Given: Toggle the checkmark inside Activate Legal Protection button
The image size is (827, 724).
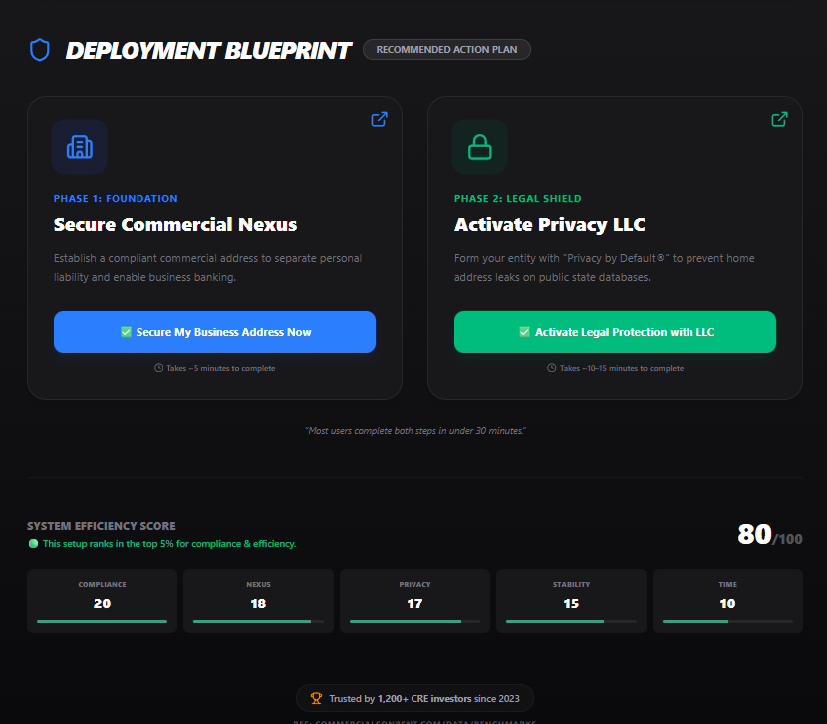Looking at the screenshot, I should [x=523, y=331].
